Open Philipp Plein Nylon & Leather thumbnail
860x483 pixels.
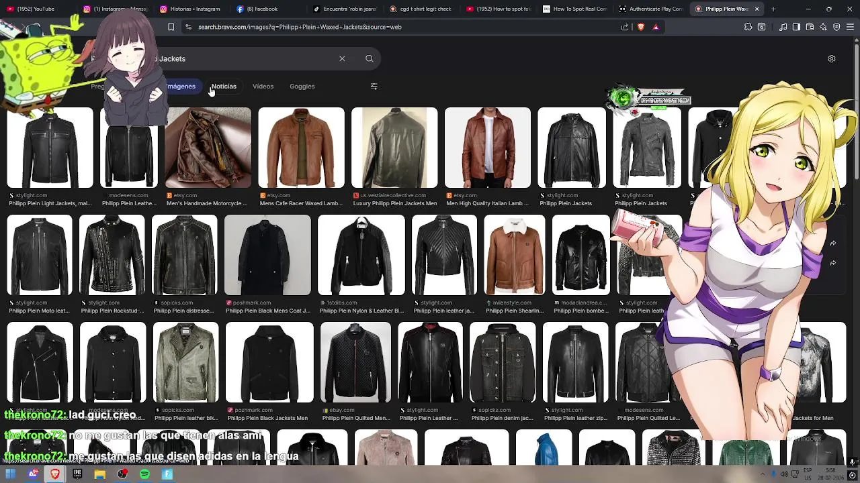pyautogui.click(x=361, y=255)
